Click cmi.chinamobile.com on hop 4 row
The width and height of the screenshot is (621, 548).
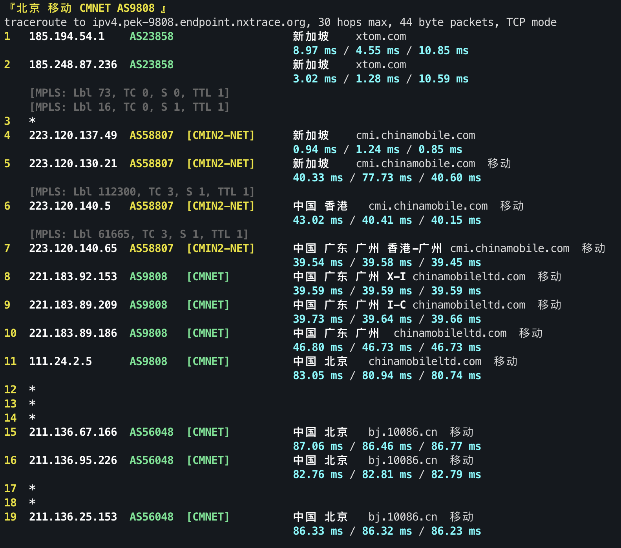click(415, 135)
